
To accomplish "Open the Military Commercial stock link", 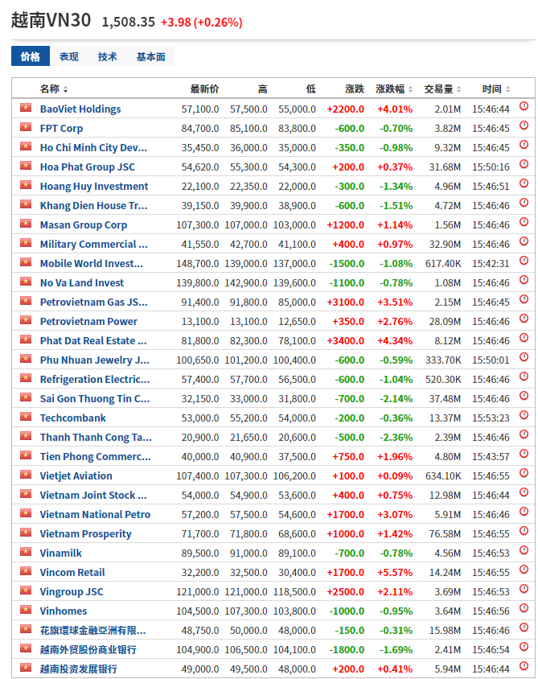I will coord(94,245).
